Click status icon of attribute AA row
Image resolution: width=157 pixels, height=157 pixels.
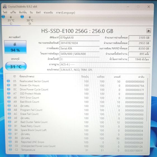(x=9, y=106)
